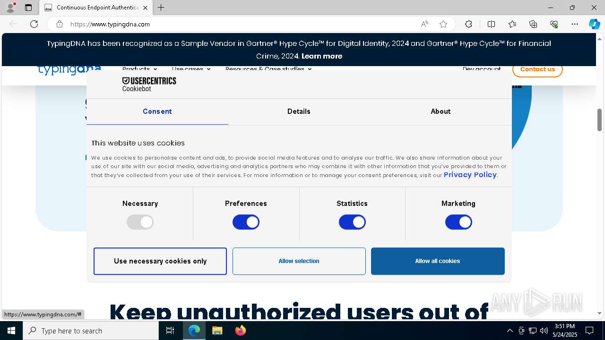Open the notifications action center
Image resolution: width=605 pixels, height=340 pixels.
[x=589, y=331]
